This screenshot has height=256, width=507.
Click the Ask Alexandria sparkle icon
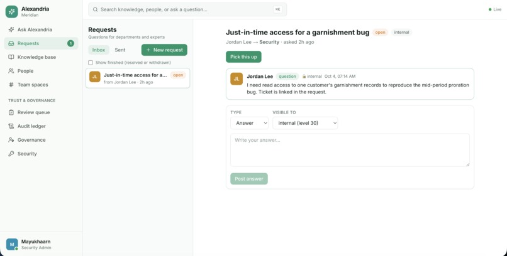pyautogui.click(x=11, y=29)
